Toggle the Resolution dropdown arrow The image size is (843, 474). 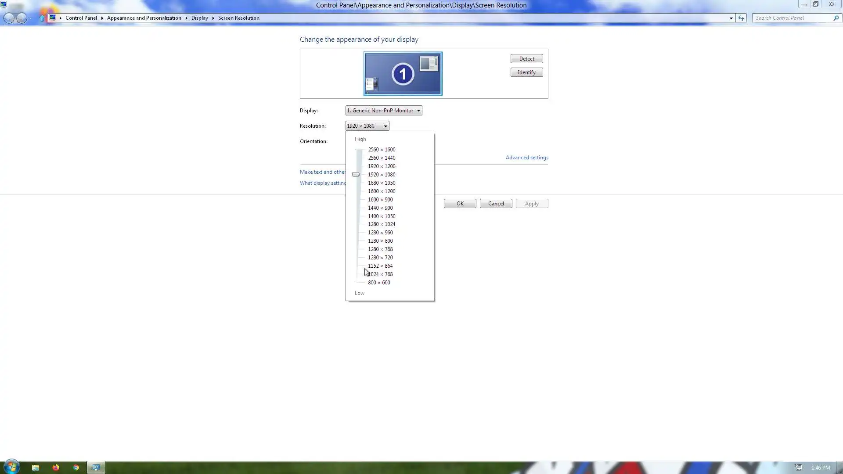coord(385,126)
